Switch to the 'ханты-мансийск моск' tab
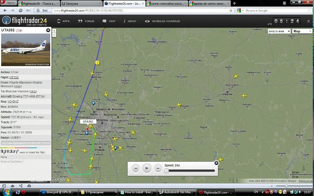This screenshot has height=196, width=314. tap(167, 3)
